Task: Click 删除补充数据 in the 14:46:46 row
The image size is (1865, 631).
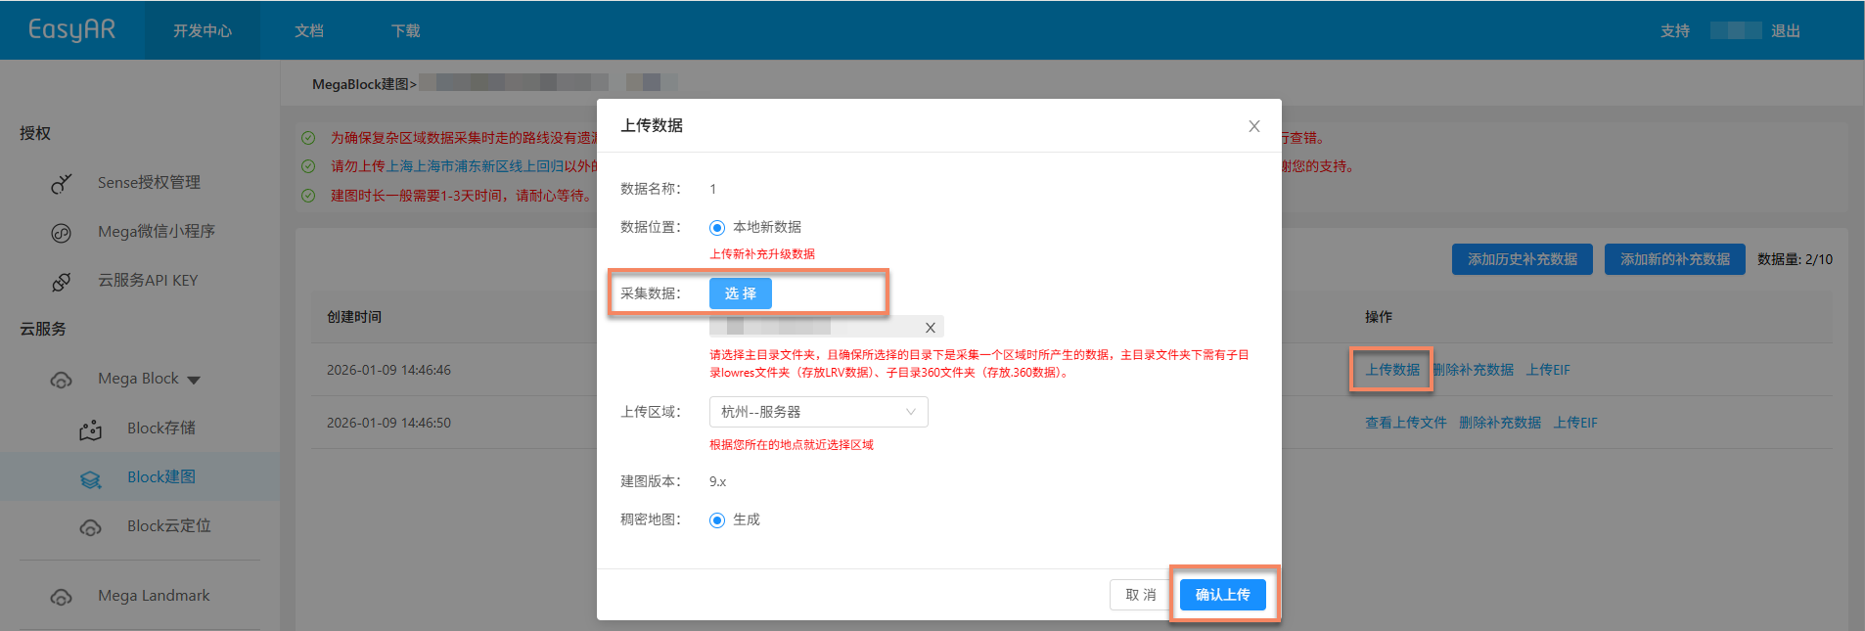Action: coord(1474,370)
